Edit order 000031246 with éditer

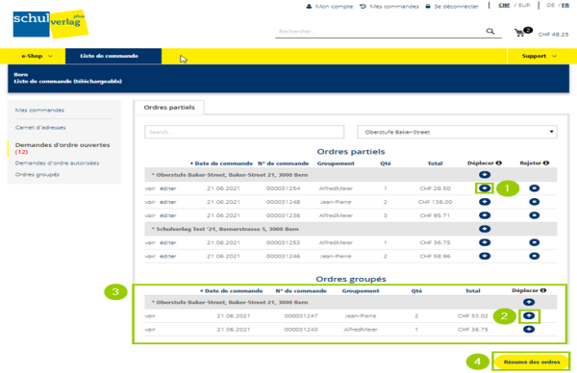pos(167,256)
